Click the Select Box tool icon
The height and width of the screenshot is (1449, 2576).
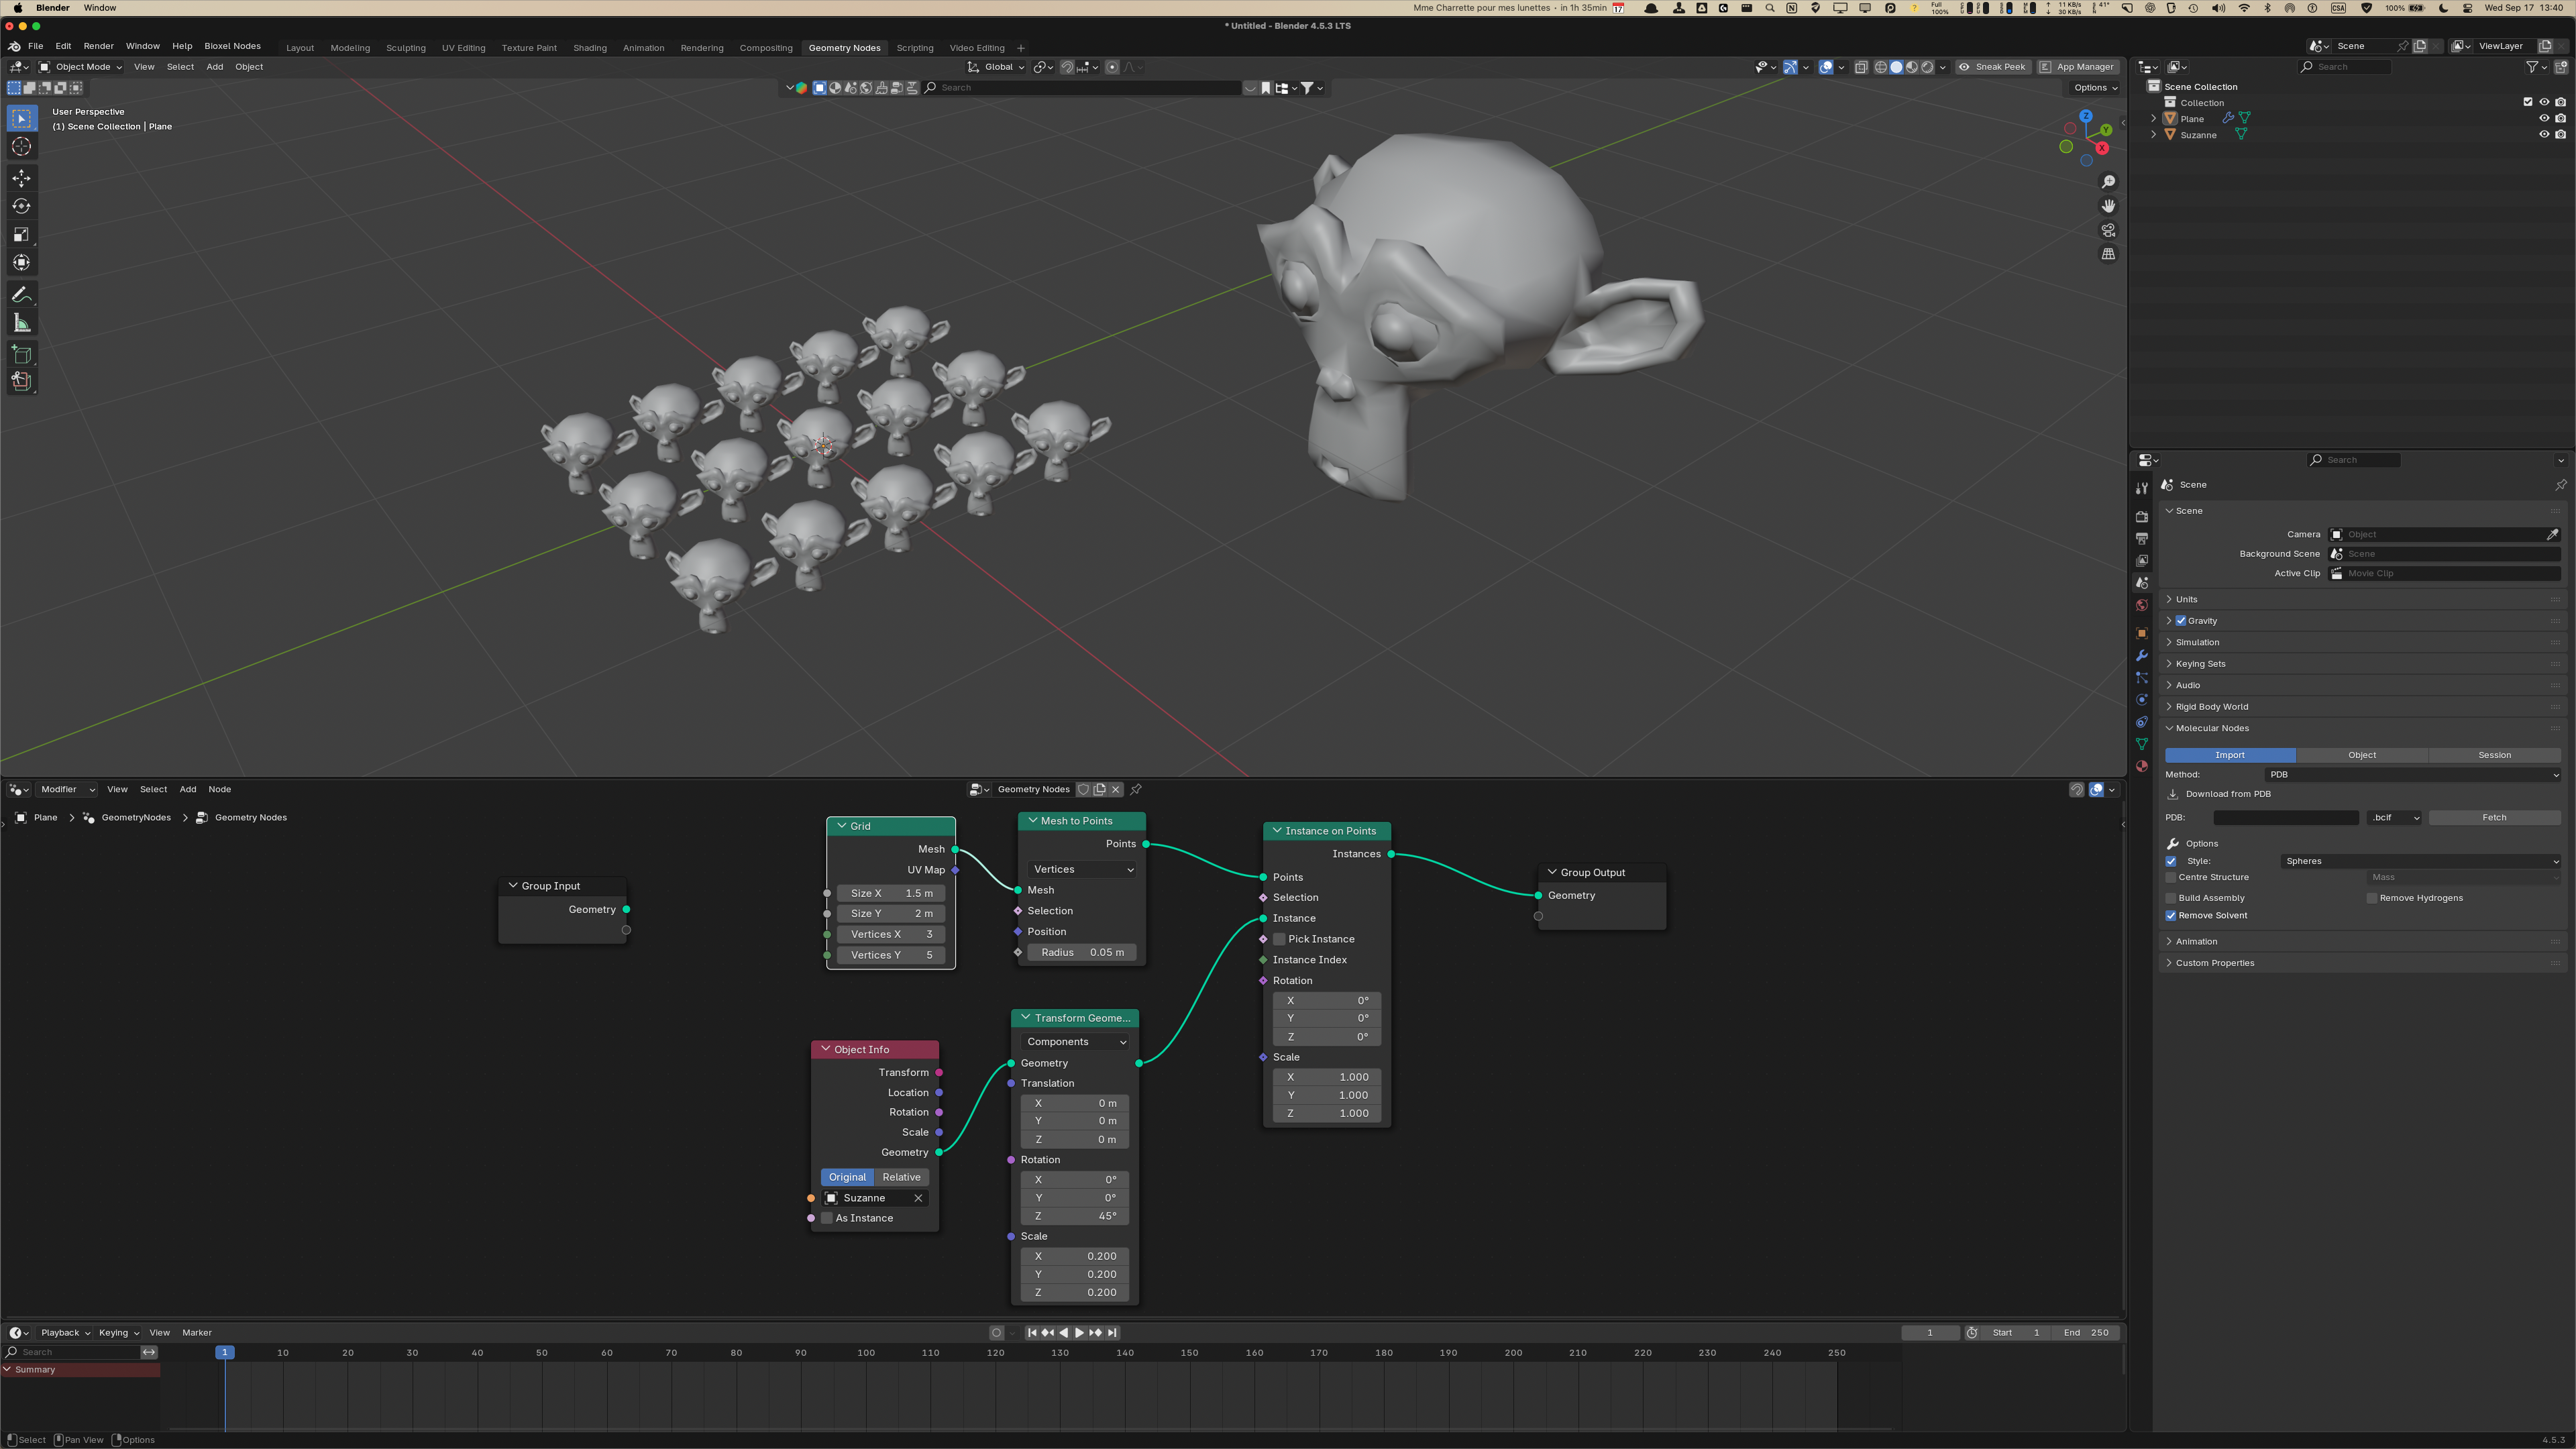point(21,119)
